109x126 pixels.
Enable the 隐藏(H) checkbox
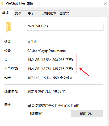point(29,114)
